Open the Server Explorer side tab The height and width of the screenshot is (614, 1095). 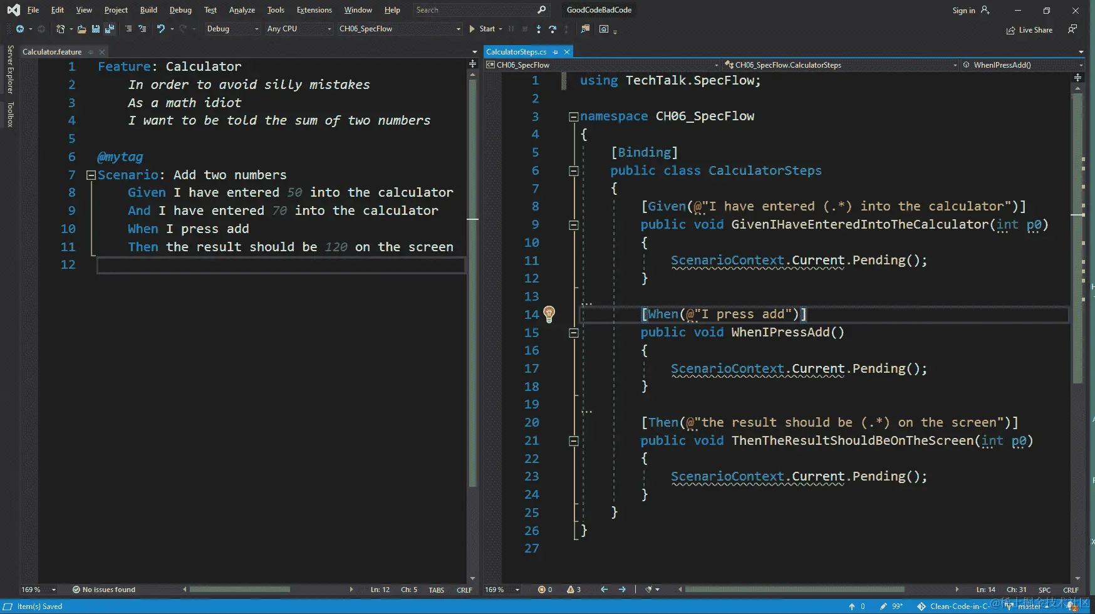coord(10,69)
